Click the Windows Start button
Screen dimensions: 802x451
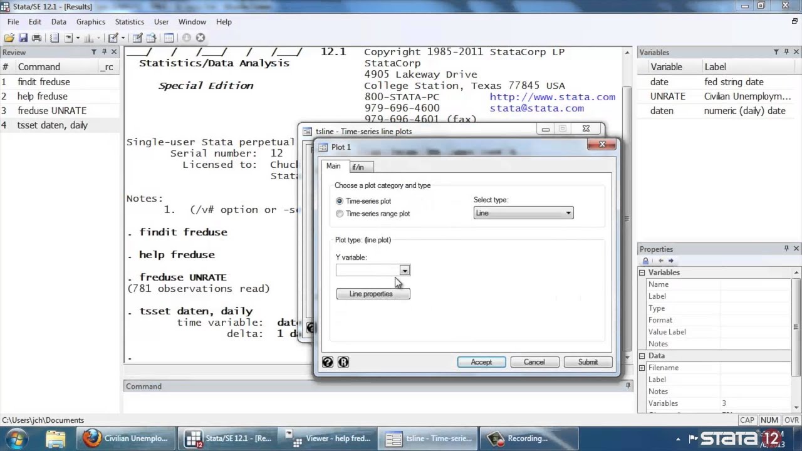tap(17, 438)
